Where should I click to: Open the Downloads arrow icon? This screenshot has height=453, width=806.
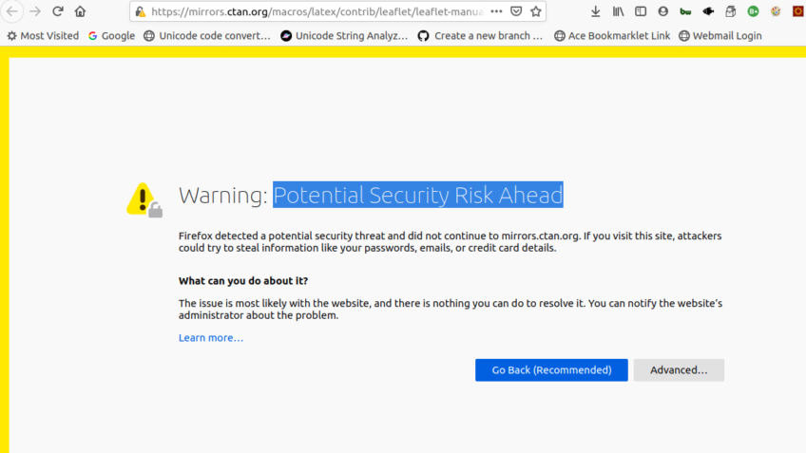click(595, 11)
